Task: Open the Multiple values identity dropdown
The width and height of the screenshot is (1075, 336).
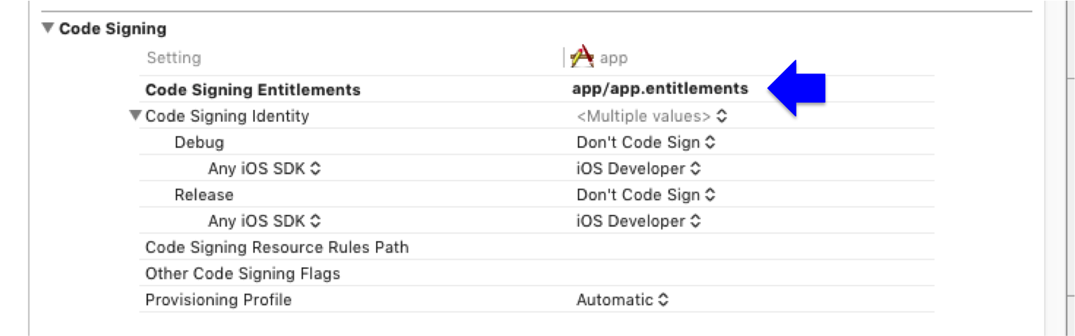Action: (651, 116)
